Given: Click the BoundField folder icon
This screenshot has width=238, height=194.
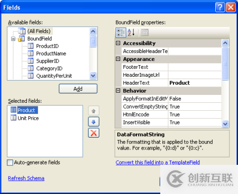Looking at the screenshot, I should click(21, 39).
